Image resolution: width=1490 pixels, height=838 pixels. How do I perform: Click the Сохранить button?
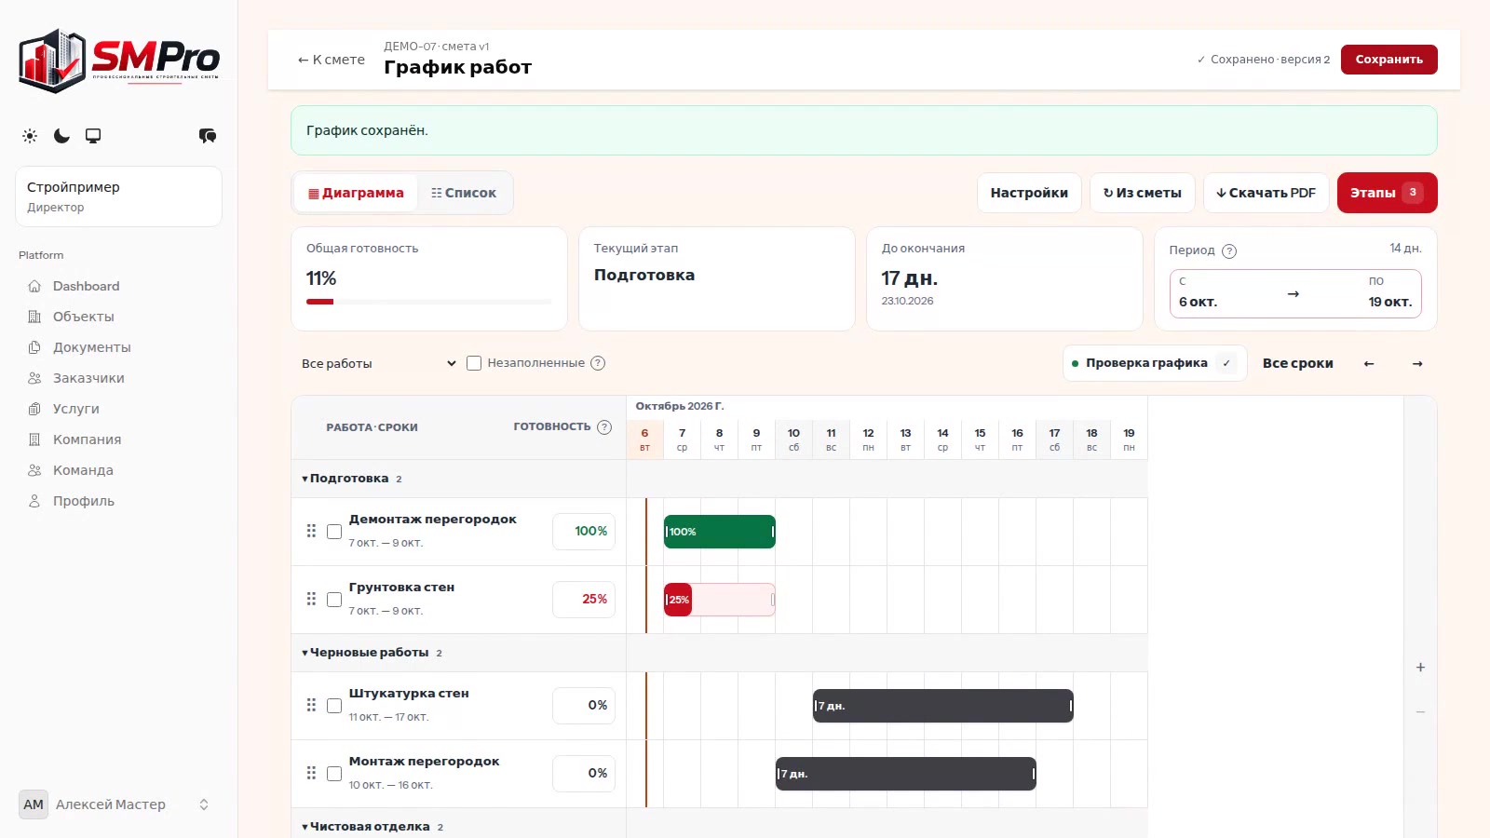[1388, 60]
